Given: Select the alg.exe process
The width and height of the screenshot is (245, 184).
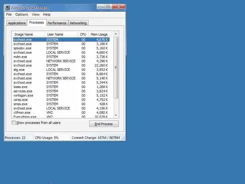Looking at the screenshot, I should [61, 70].
